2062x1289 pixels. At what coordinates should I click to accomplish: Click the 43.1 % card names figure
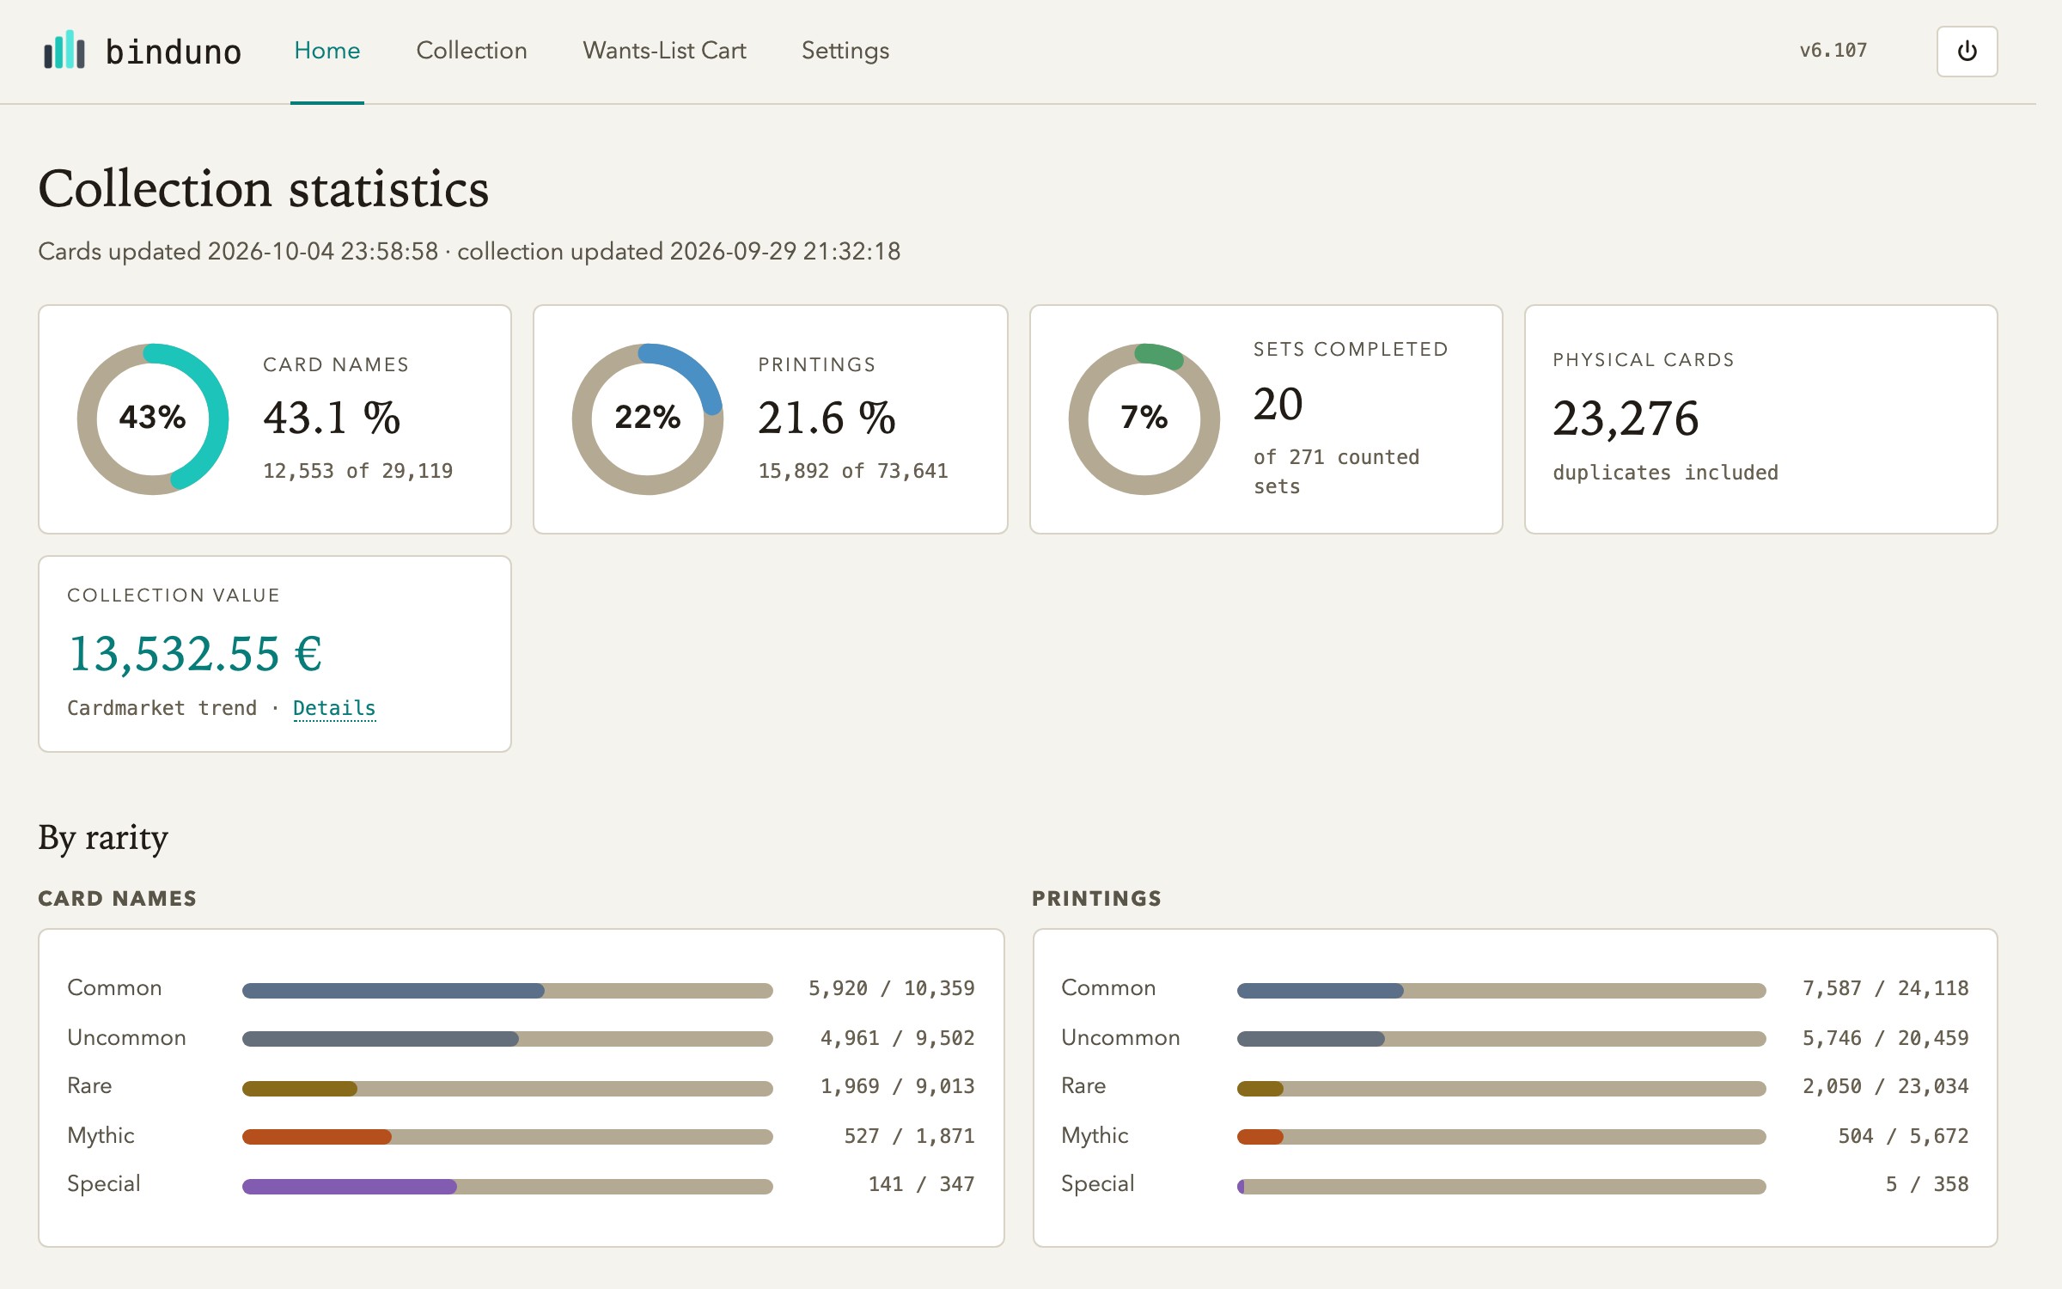tap(332, 418)
